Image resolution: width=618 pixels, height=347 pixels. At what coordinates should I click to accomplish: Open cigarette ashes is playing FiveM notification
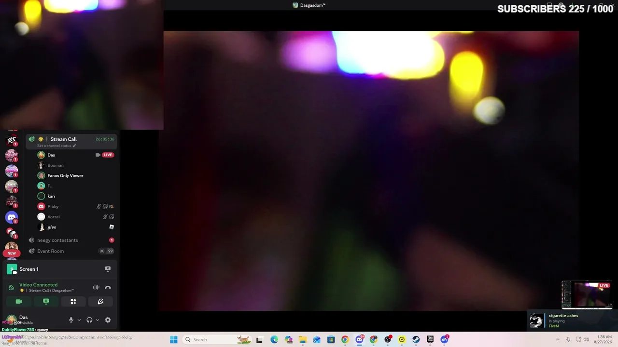pos(572,320)
